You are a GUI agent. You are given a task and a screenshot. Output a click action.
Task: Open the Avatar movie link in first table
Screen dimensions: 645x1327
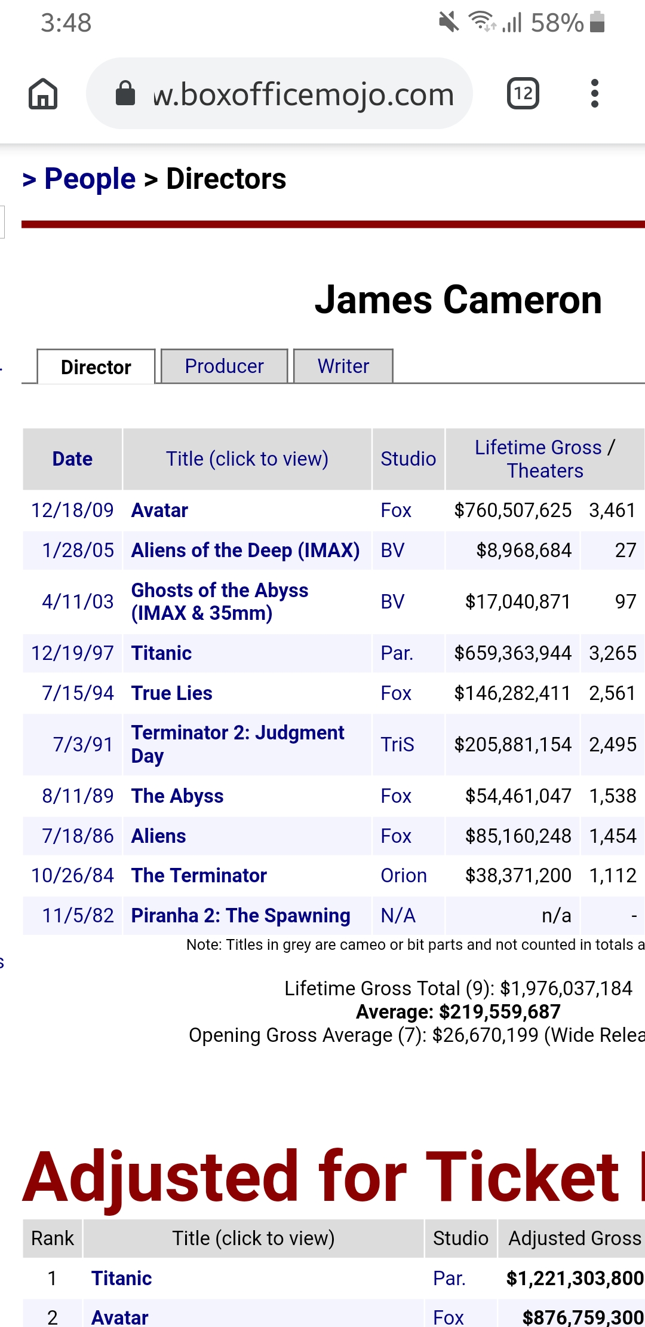[159, 510]
